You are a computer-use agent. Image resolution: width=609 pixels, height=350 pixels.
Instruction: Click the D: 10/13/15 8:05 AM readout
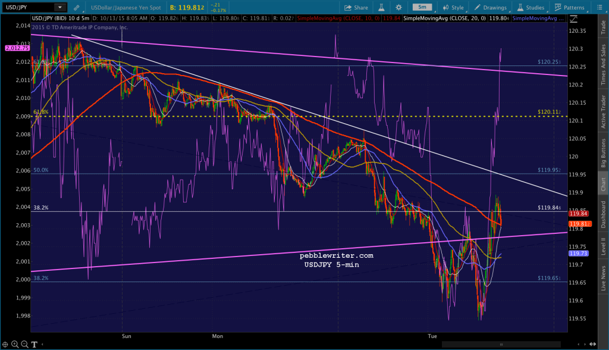120,18
